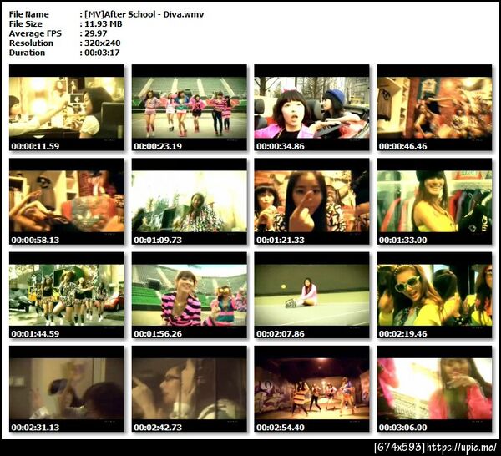Open the frame stamped 00:01:33.00
This screenshot has height=456, width=501.
(x=434, y=201)
